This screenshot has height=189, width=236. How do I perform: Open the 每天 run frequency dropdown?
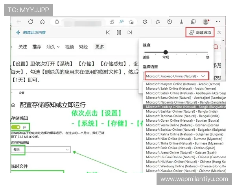(41, 150)
